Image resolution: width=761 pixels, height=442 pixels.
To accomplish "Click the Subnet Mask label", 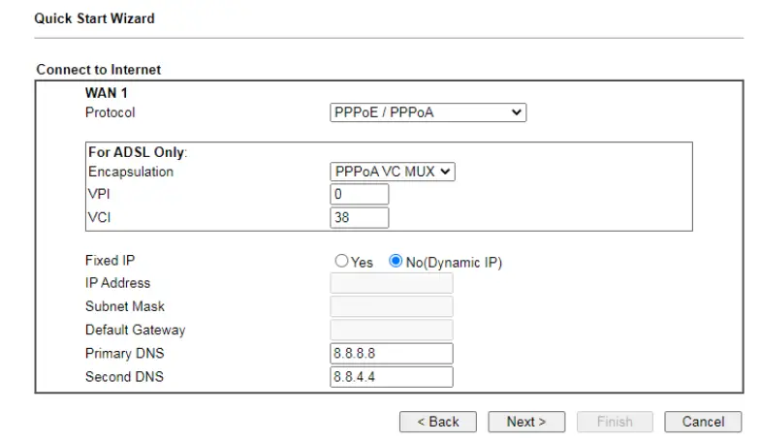I will tap(125, 306).
